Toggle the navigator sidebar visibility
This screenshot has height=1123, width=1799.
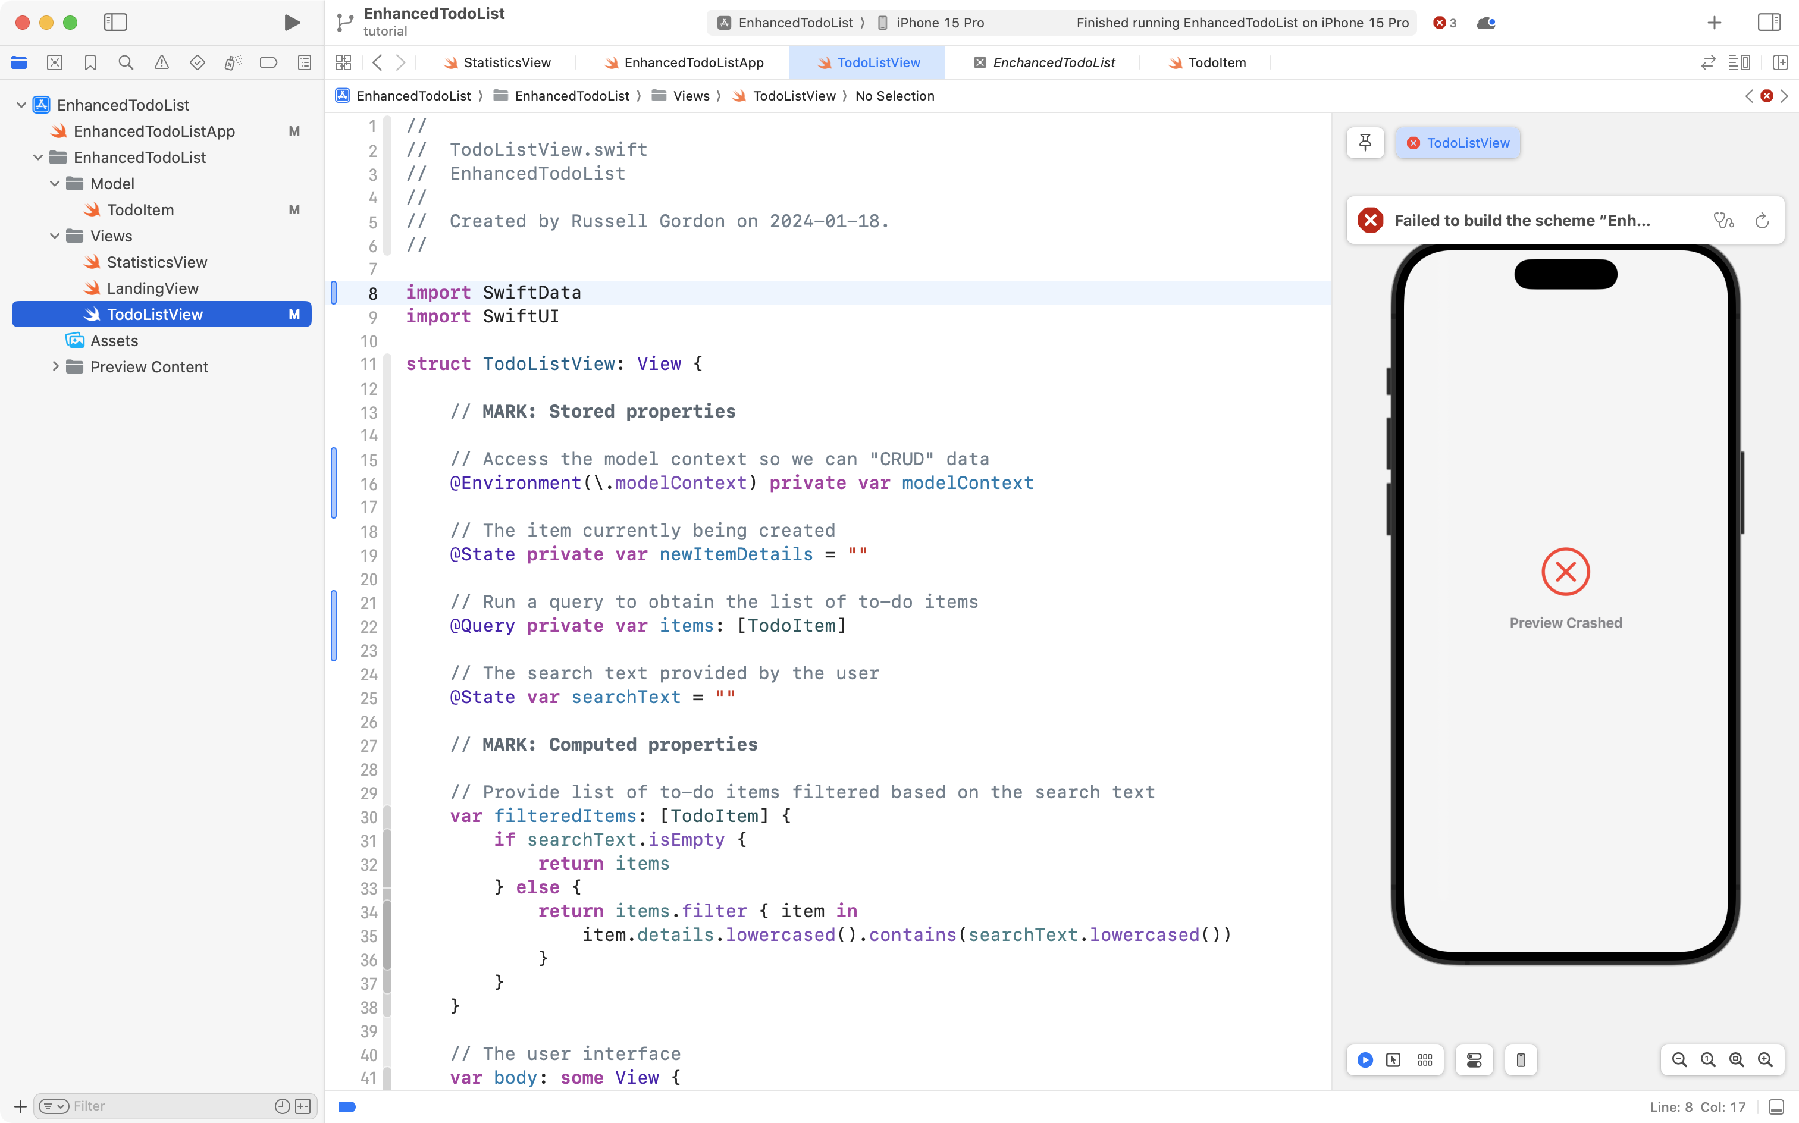(x=116, y=22)
